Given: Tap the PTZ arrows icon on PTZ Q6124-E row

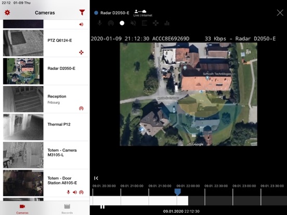Looking at the screenshot, I should click(x=81, y=52).
